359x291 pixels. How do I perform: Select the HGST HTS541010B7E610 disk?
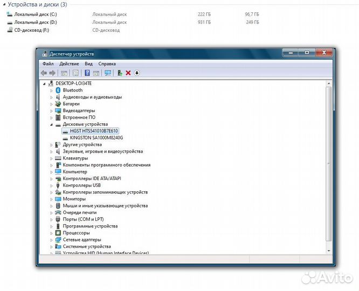[94, 131]
